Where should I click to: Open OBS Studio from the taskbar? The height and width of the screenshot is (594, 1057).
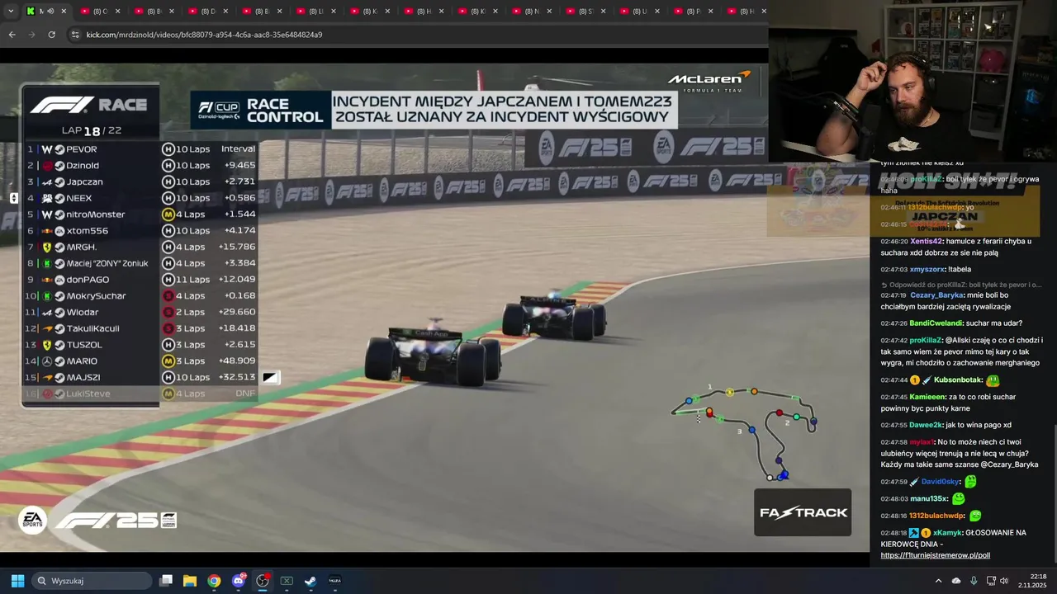263,581
